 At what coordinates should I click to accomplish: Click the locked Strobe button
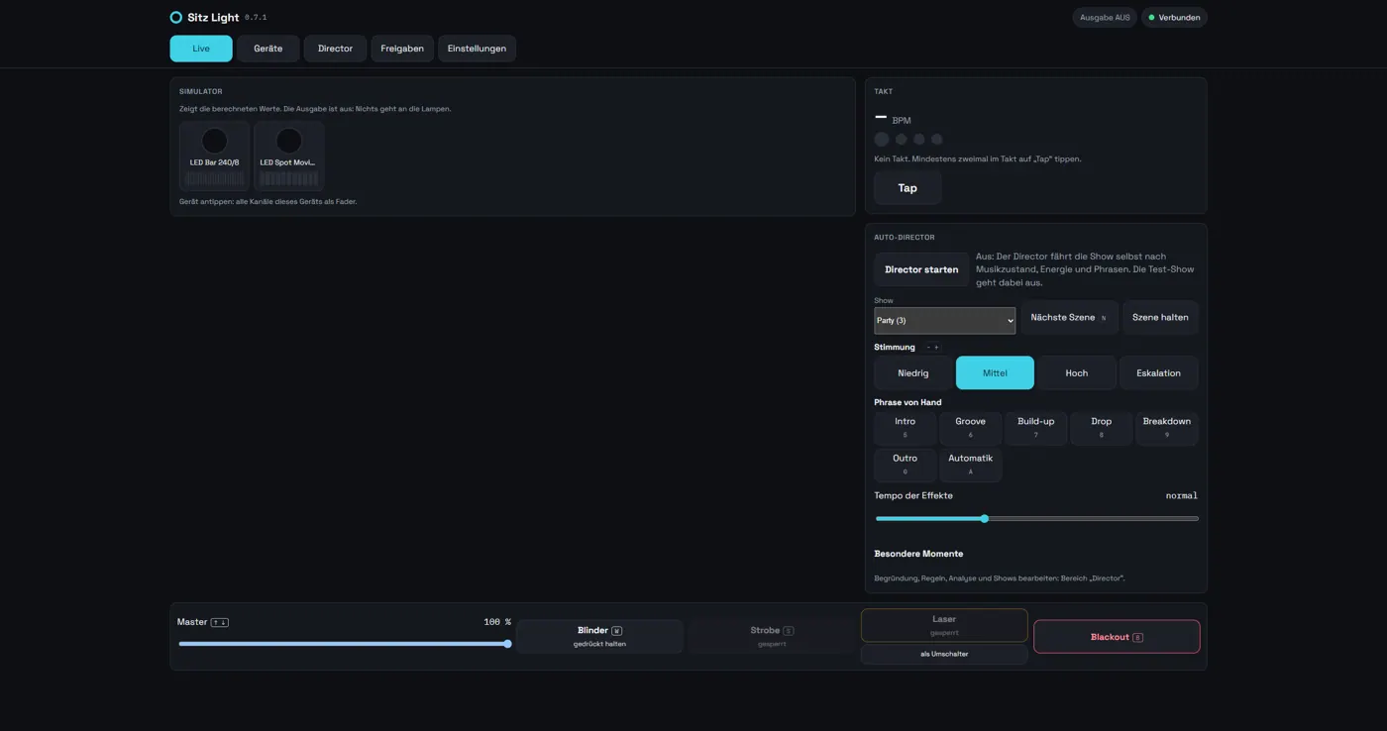click(x=772, y=637)
